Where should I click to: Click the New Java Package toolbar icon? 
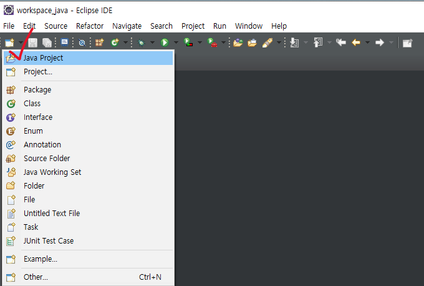point(99,42)
